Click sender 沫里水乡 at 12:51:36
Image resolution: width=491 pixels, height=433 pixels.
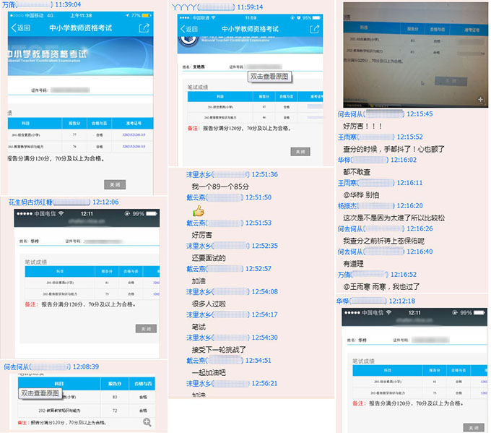199,175
